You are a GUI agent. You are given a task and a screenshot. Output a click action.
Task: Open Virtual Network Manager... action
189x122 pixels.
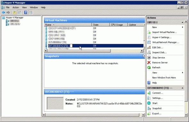166,42
